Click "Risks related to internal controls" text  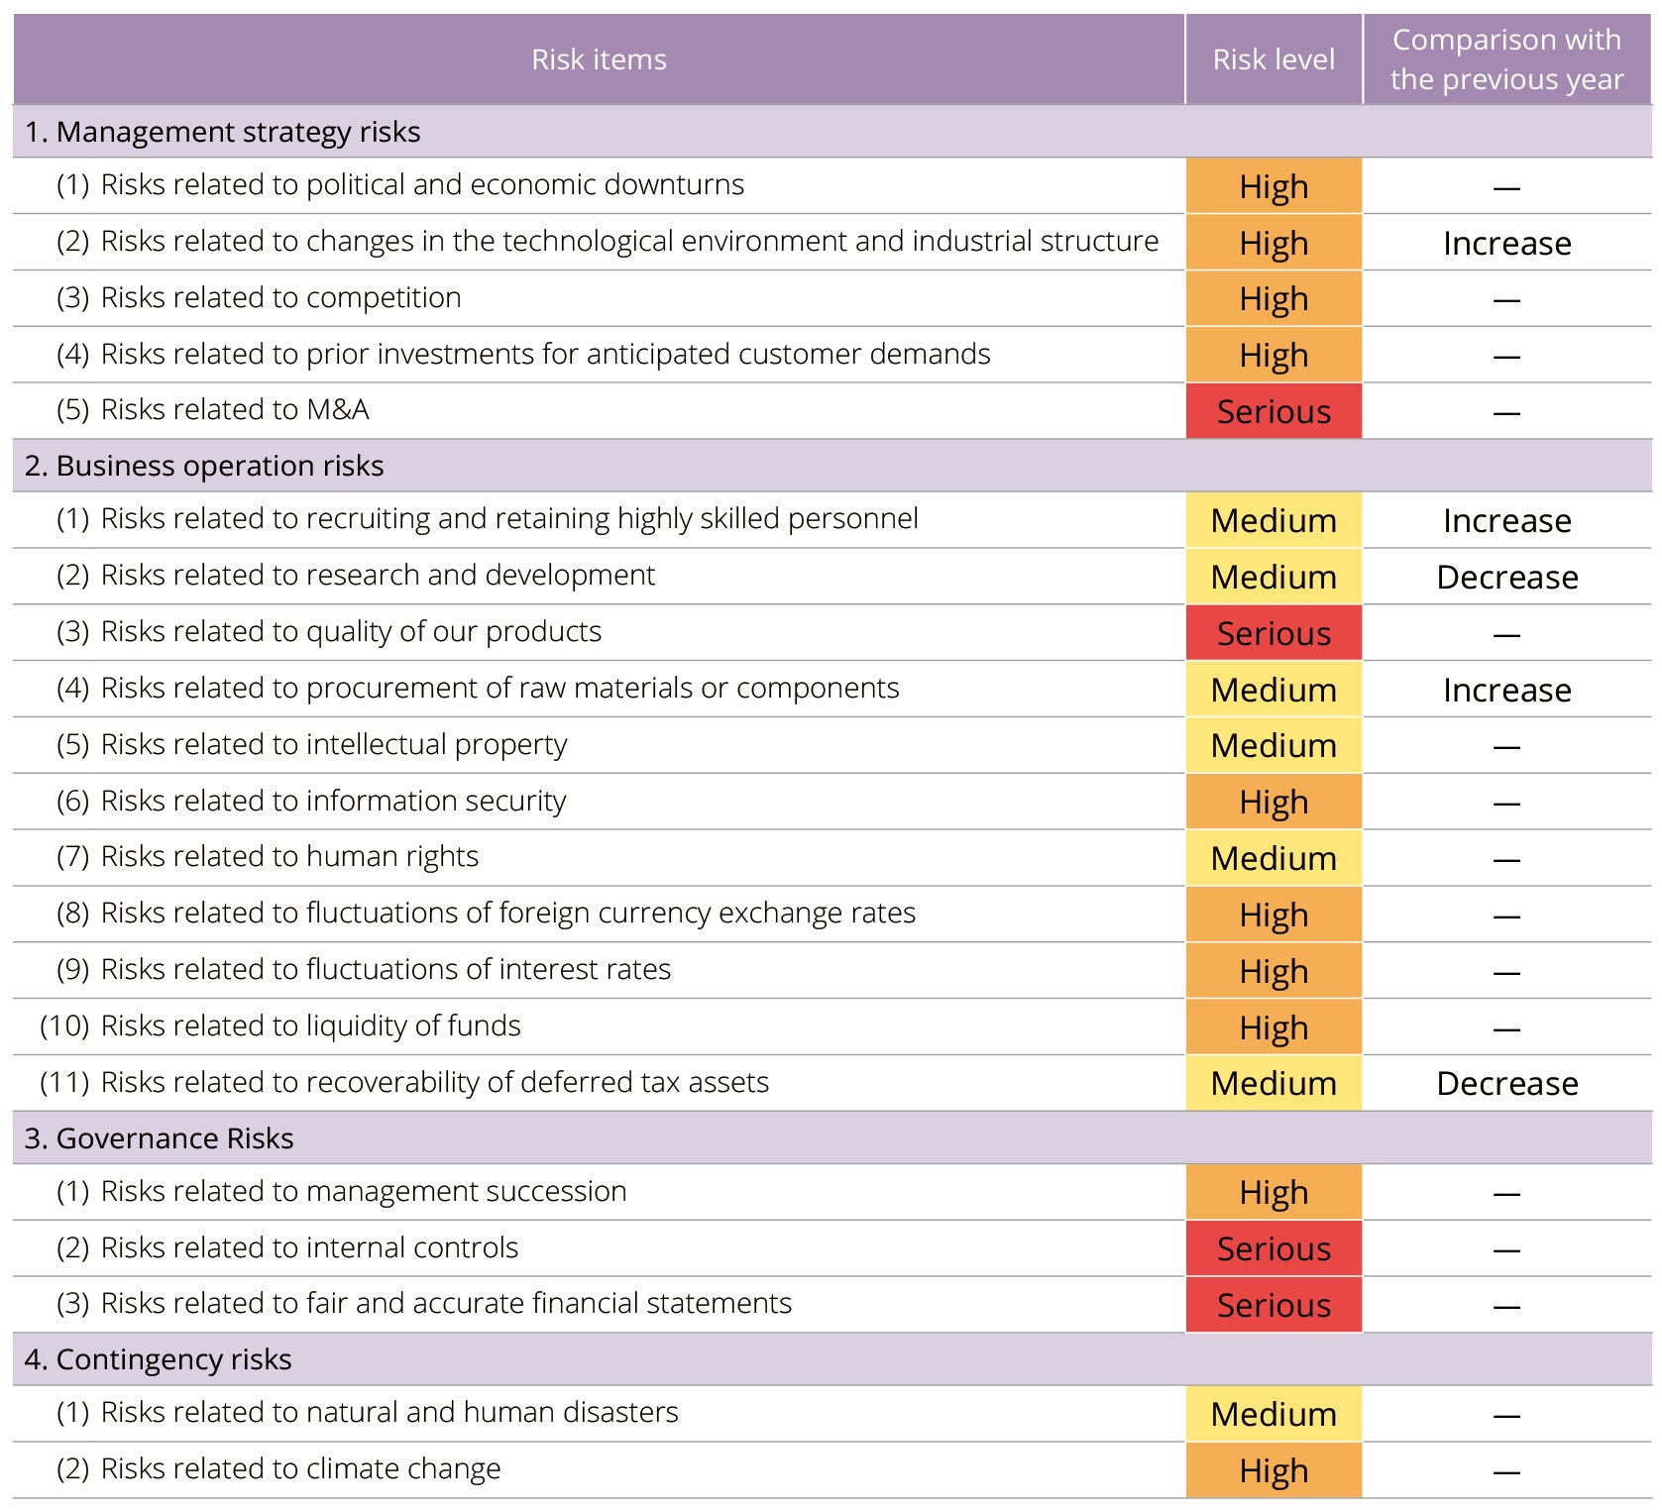click(x=309, y=1247)
